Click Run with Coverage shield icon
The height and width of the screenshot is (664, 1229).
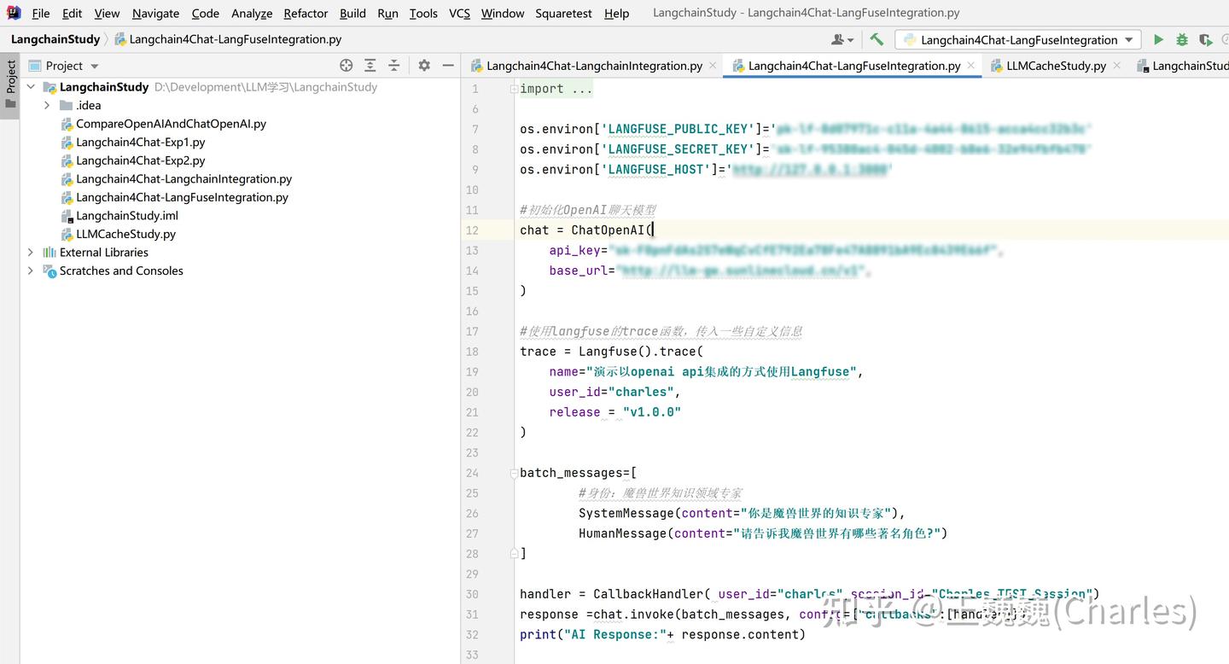[x=1205, y=39]
